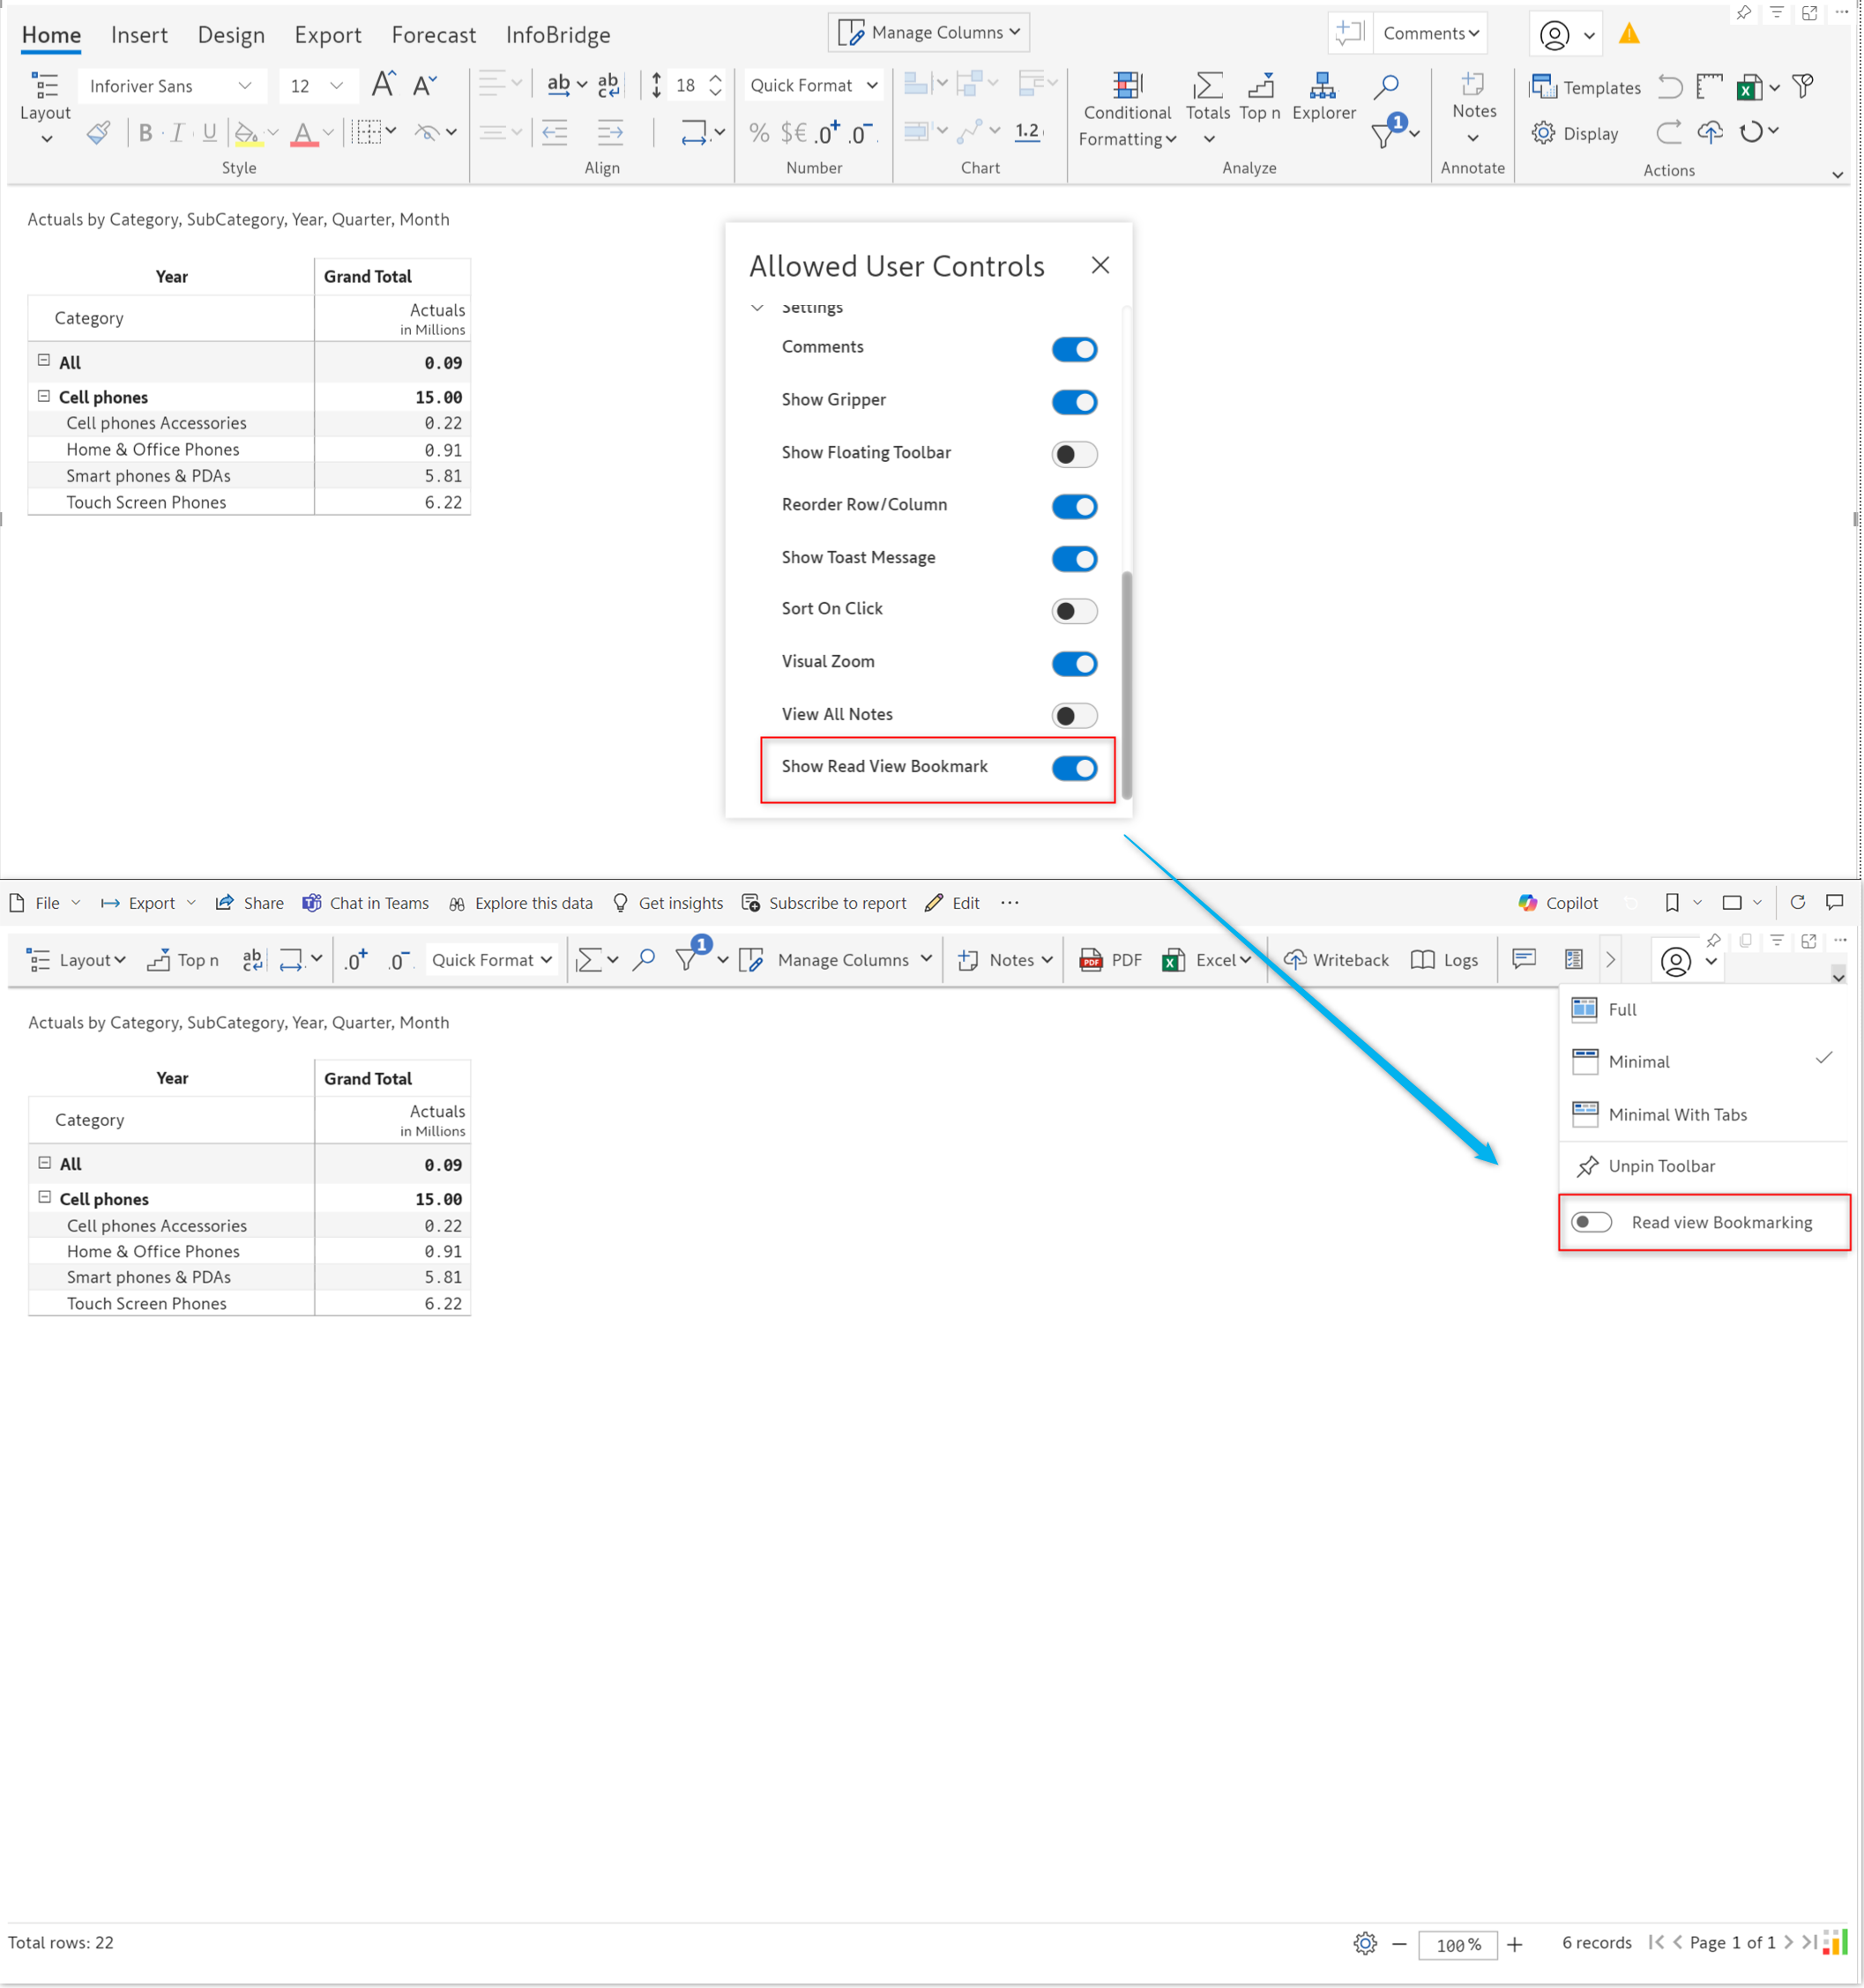The image size is (1864, 1988).
Task: Select Minimal With Tabs menu option
Action: [x=1676, y=1114]
